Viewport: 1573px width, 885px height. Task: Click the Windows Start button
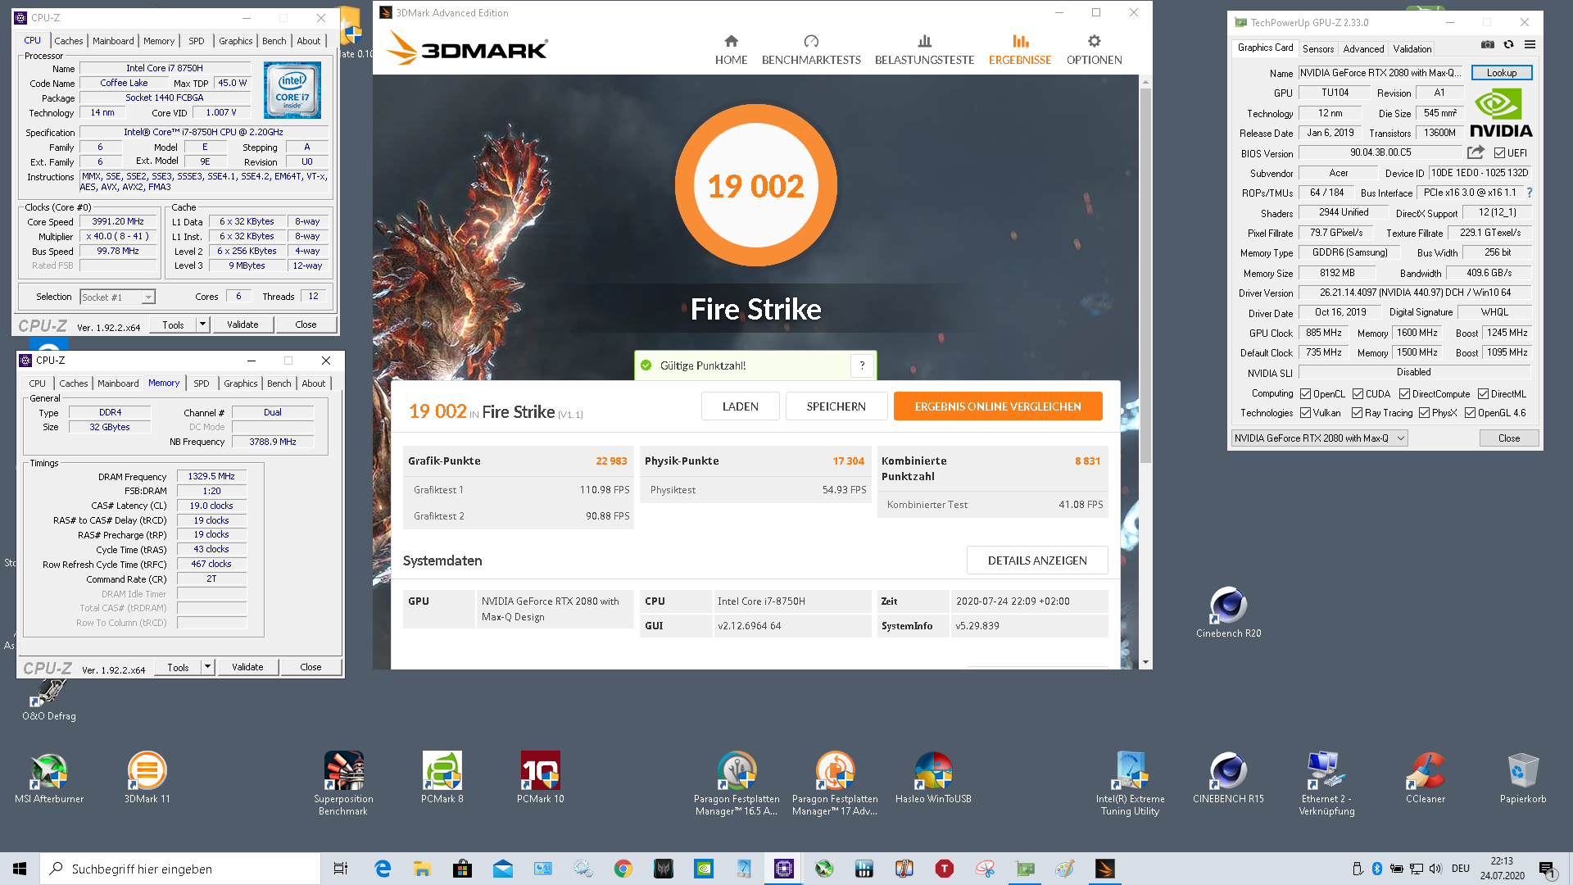click(x=20, y=869)
